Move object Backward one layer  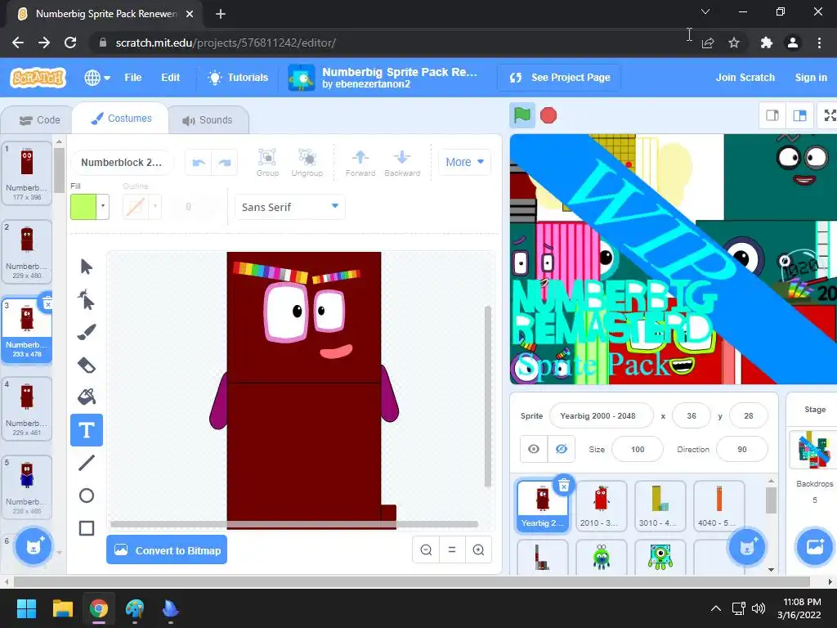pyautogui.click(x=402, y=163)
